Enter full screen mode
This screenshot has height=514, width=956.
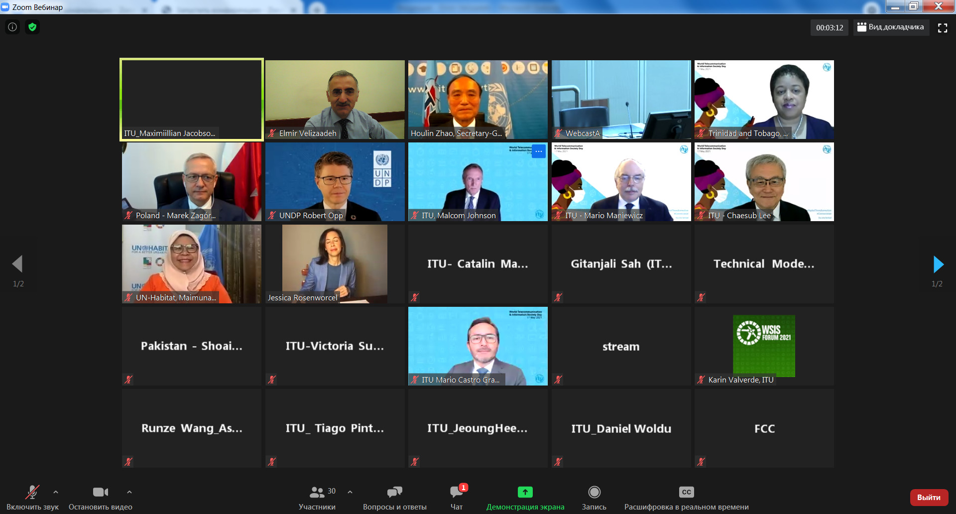coord(943,28)
